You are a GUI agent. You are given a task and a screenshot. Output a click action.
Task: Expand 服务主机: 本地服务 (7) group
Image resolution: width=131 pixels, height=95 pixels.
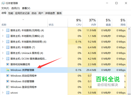tap(3, 47)
